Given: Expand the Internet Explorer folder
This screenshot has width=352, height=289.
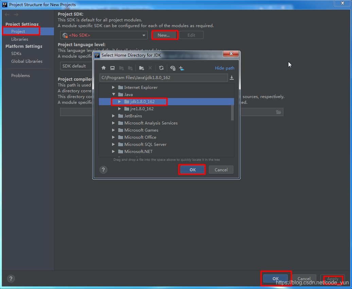Looking at the screenshot, I should (113, 88).
